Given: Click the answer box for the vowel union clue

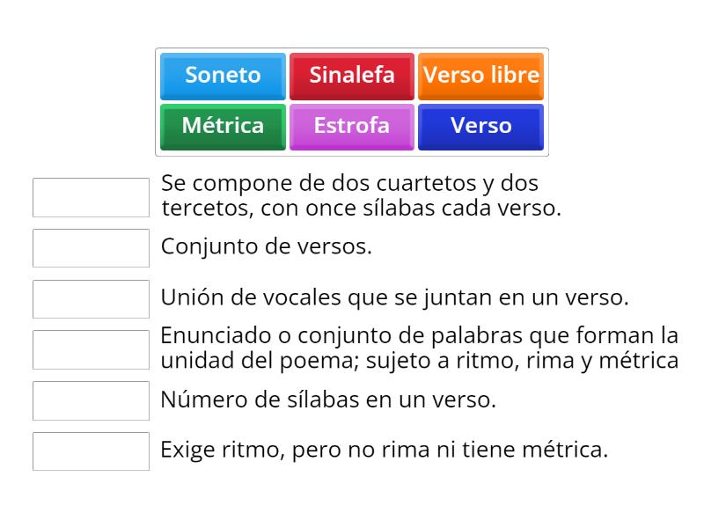Looking at the screenshot, I should point(91,298).
